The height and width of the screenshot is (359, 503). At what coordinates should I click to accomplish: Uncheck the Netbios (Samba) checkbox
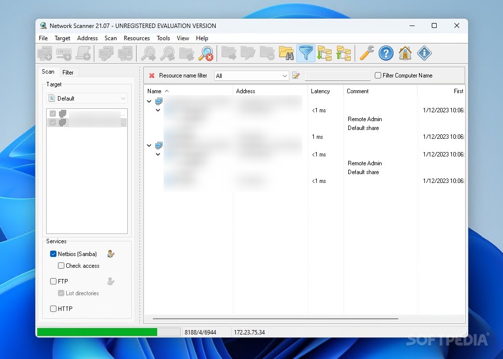(x=53, y=254)
